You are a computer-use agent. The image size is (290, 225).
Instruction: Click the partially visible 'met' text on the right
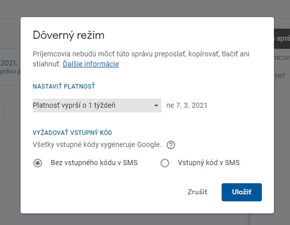279,76
